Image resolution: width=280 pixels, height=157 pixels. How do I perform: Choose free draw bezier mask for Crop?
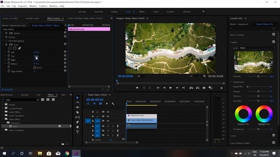19,48
